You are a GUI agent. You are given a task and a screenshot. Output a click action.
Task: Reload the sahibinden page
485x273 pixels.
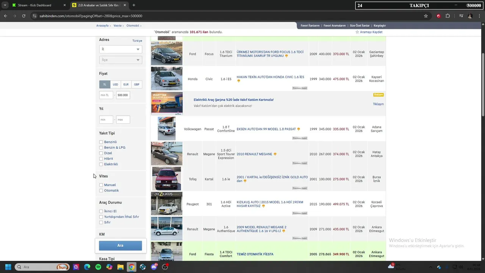(23, 16)
